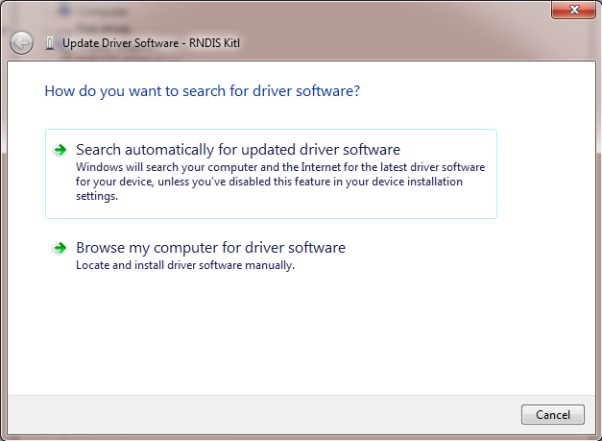Close the Update Driver Software window
Image resolution: width=602 pixels, height=441 pixels.
click(575, 10)
